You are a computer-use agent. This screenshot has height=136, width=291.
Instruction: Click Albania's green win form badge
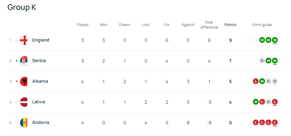point(262,81)
